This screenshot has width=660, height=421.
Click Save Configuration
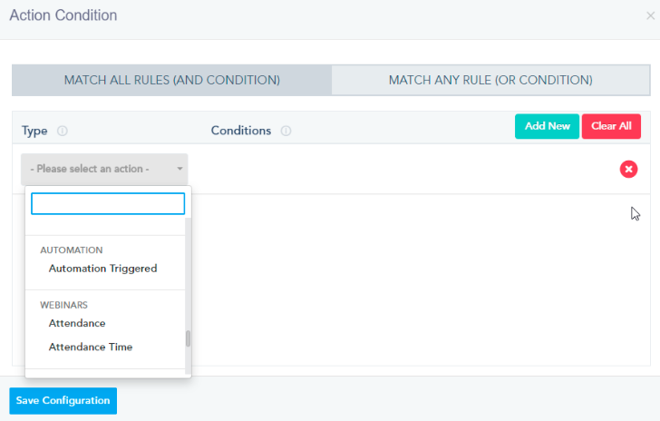(63, 401)
